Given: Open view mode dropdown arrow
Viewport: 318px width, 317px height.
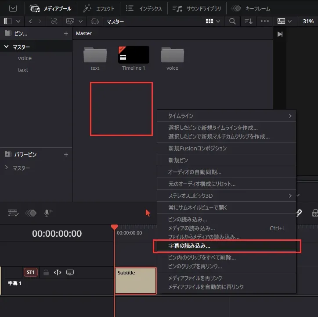Looking at the screenshot, I should pos(218,21).
